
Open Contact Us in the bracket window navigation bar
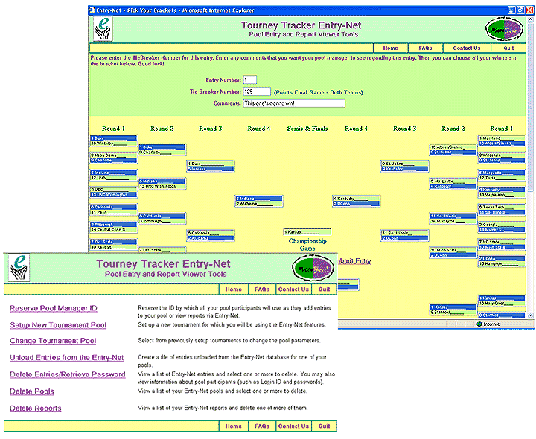pos(467,48)
